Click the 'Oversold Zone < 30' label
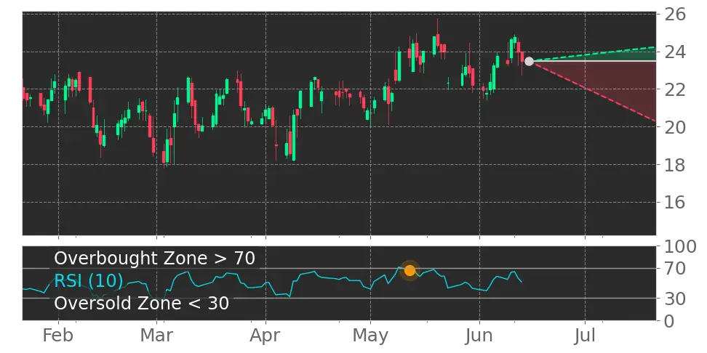Image resolution: width=707 pixels, height=353 pixels. pyautogui.click(x=142, y=303)
